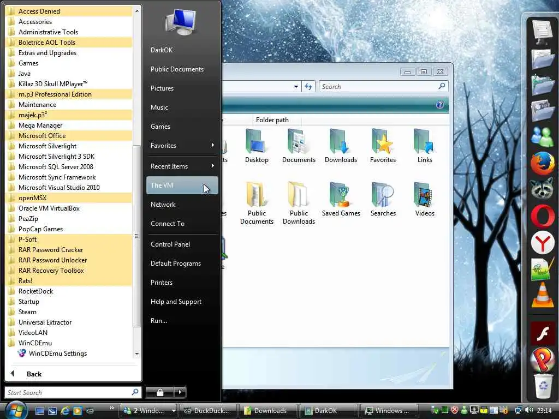Launch WinCDEmu Settings
The width and height of the screenshot is (559, 419).
click(69, 354)
